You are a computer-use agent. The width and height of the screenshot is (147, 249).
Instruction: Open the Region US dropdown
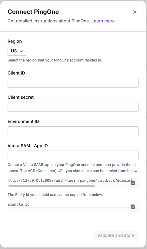(17, 51)
